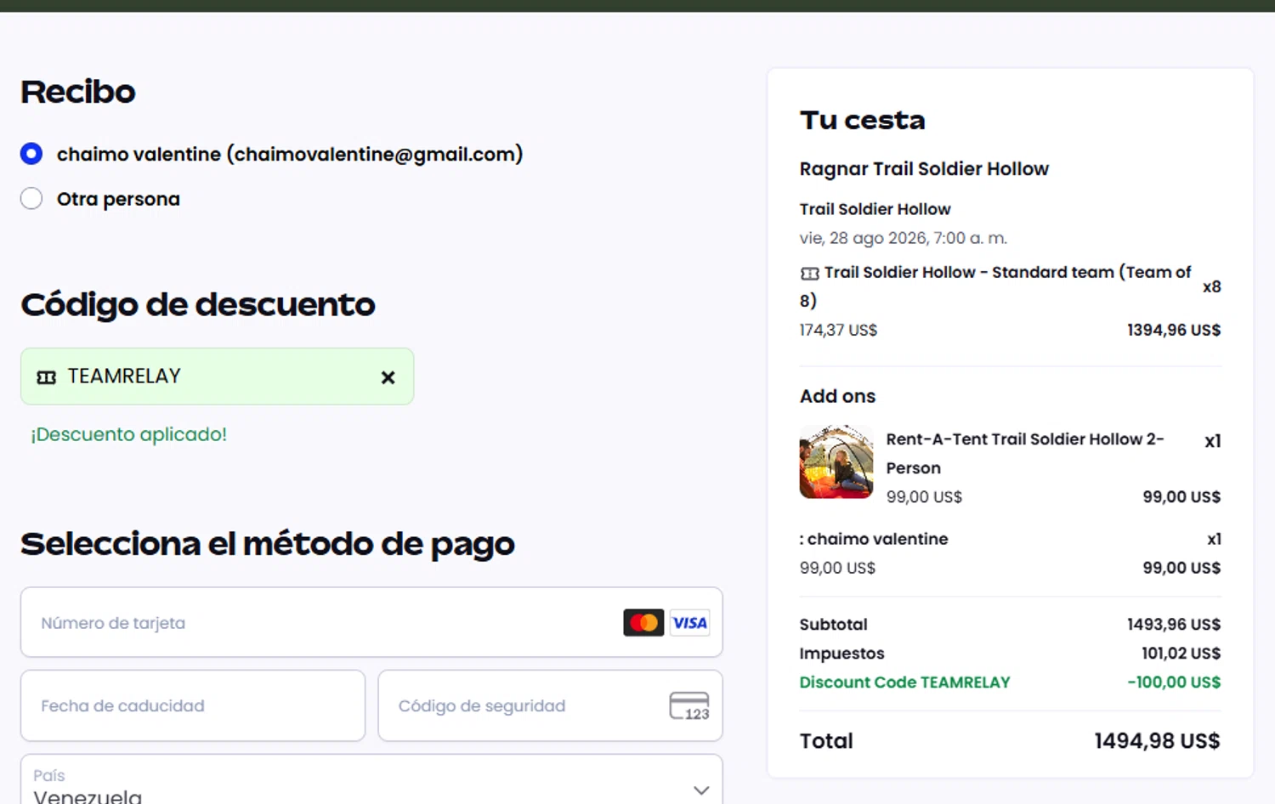1275x804 pixels.
Task: Remove the TEAMRELAY discount code
Action: click(x=388, y=377)
